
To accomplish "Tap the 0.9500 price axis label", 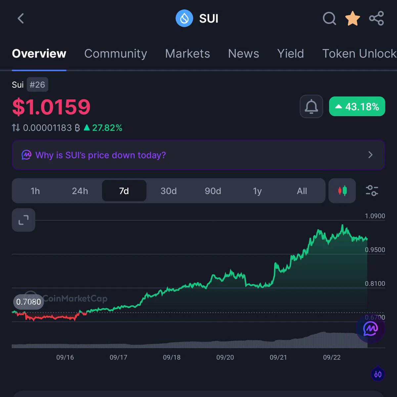I will click(375, 250).
